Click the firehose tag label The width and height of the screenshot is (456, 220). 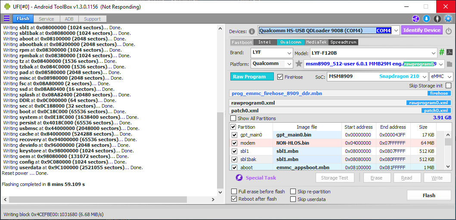click(439, 93)
